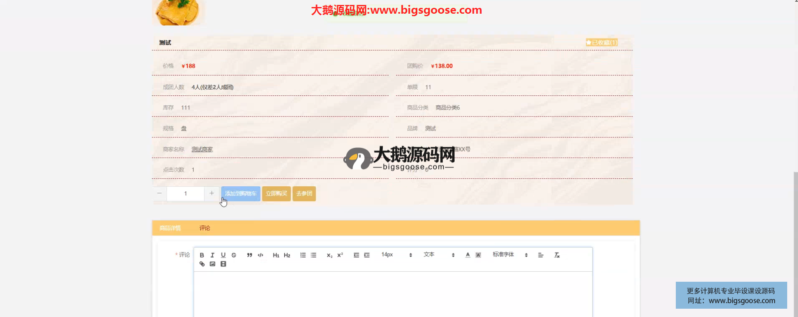Toggle underline text formatting
The height and width of the screenshot is (317, 798).
point(223,255)
